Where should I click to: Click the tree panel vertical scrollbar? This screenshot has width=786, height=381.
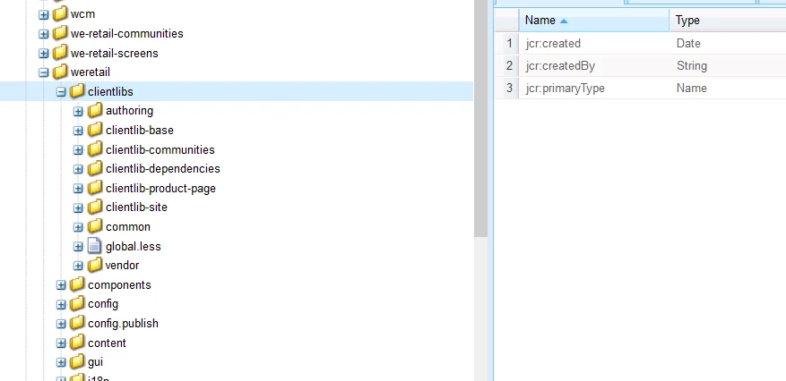coord(480,118)
